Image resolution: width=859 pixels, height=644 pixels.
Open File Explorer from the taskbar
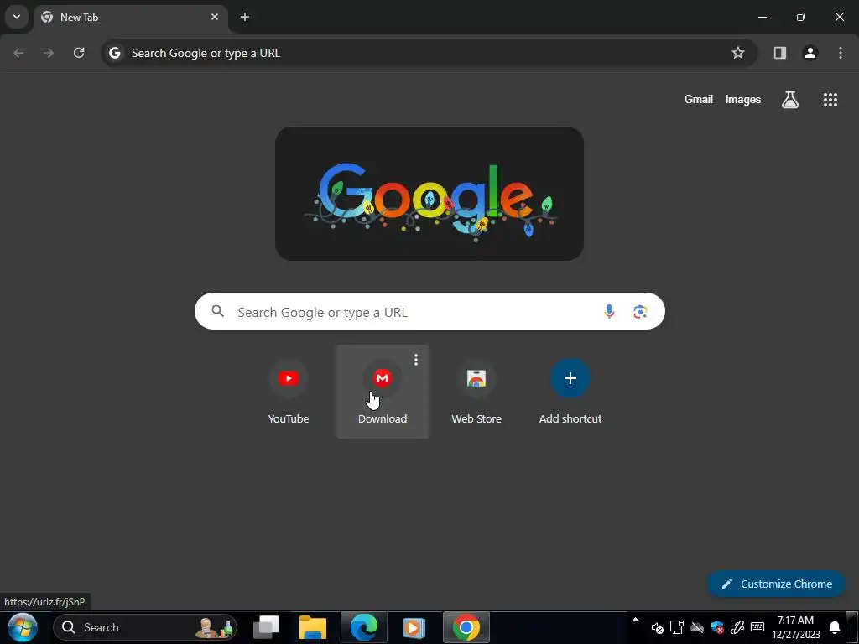pyautogui.click(x=313, y=627)
